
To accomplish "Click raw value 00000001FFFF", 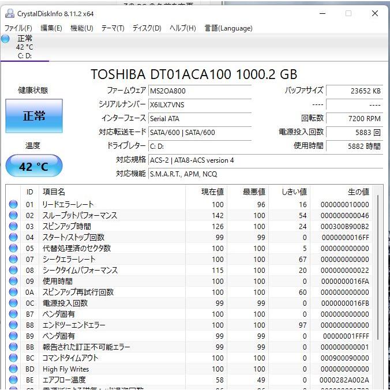I will [346, 336].
